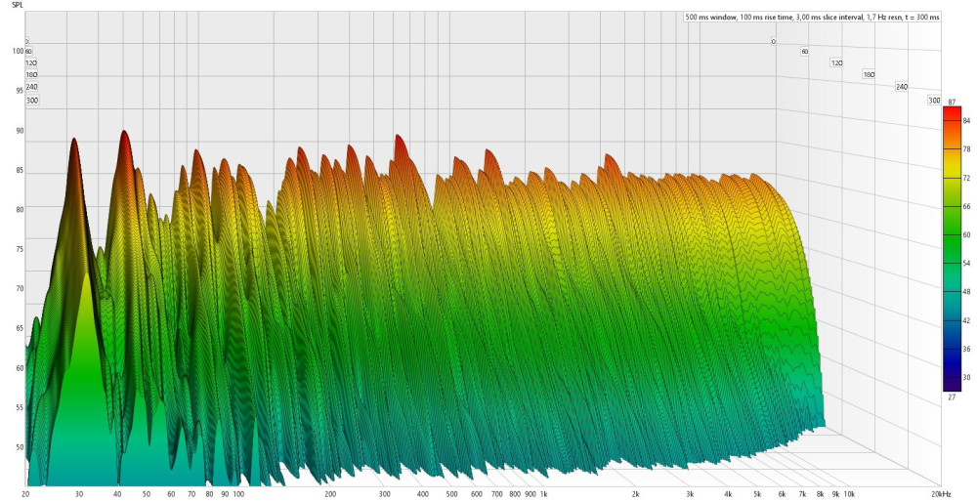977x501 pixels.
Task: Click the waterfall settings caption at top right
Action: [811, 17]
